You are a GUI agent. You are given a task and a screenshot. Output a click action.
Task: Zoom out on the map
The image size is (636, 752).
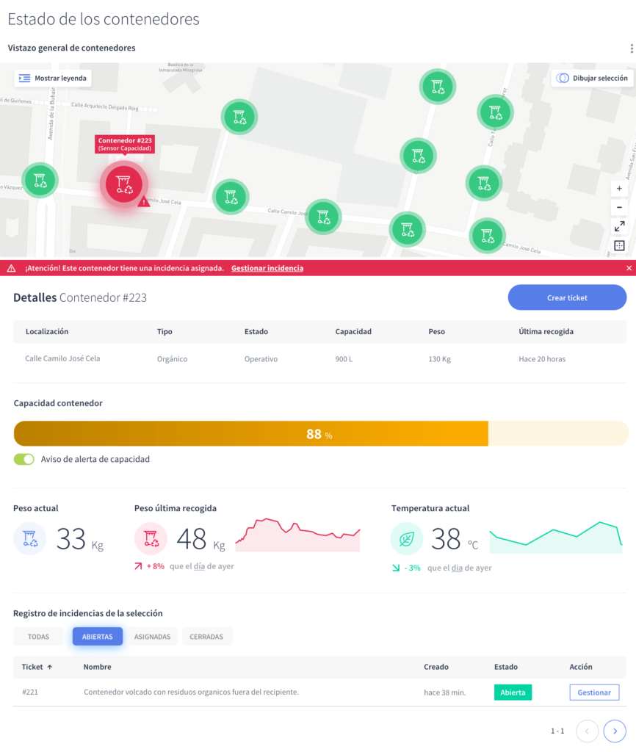click(619, 207)
